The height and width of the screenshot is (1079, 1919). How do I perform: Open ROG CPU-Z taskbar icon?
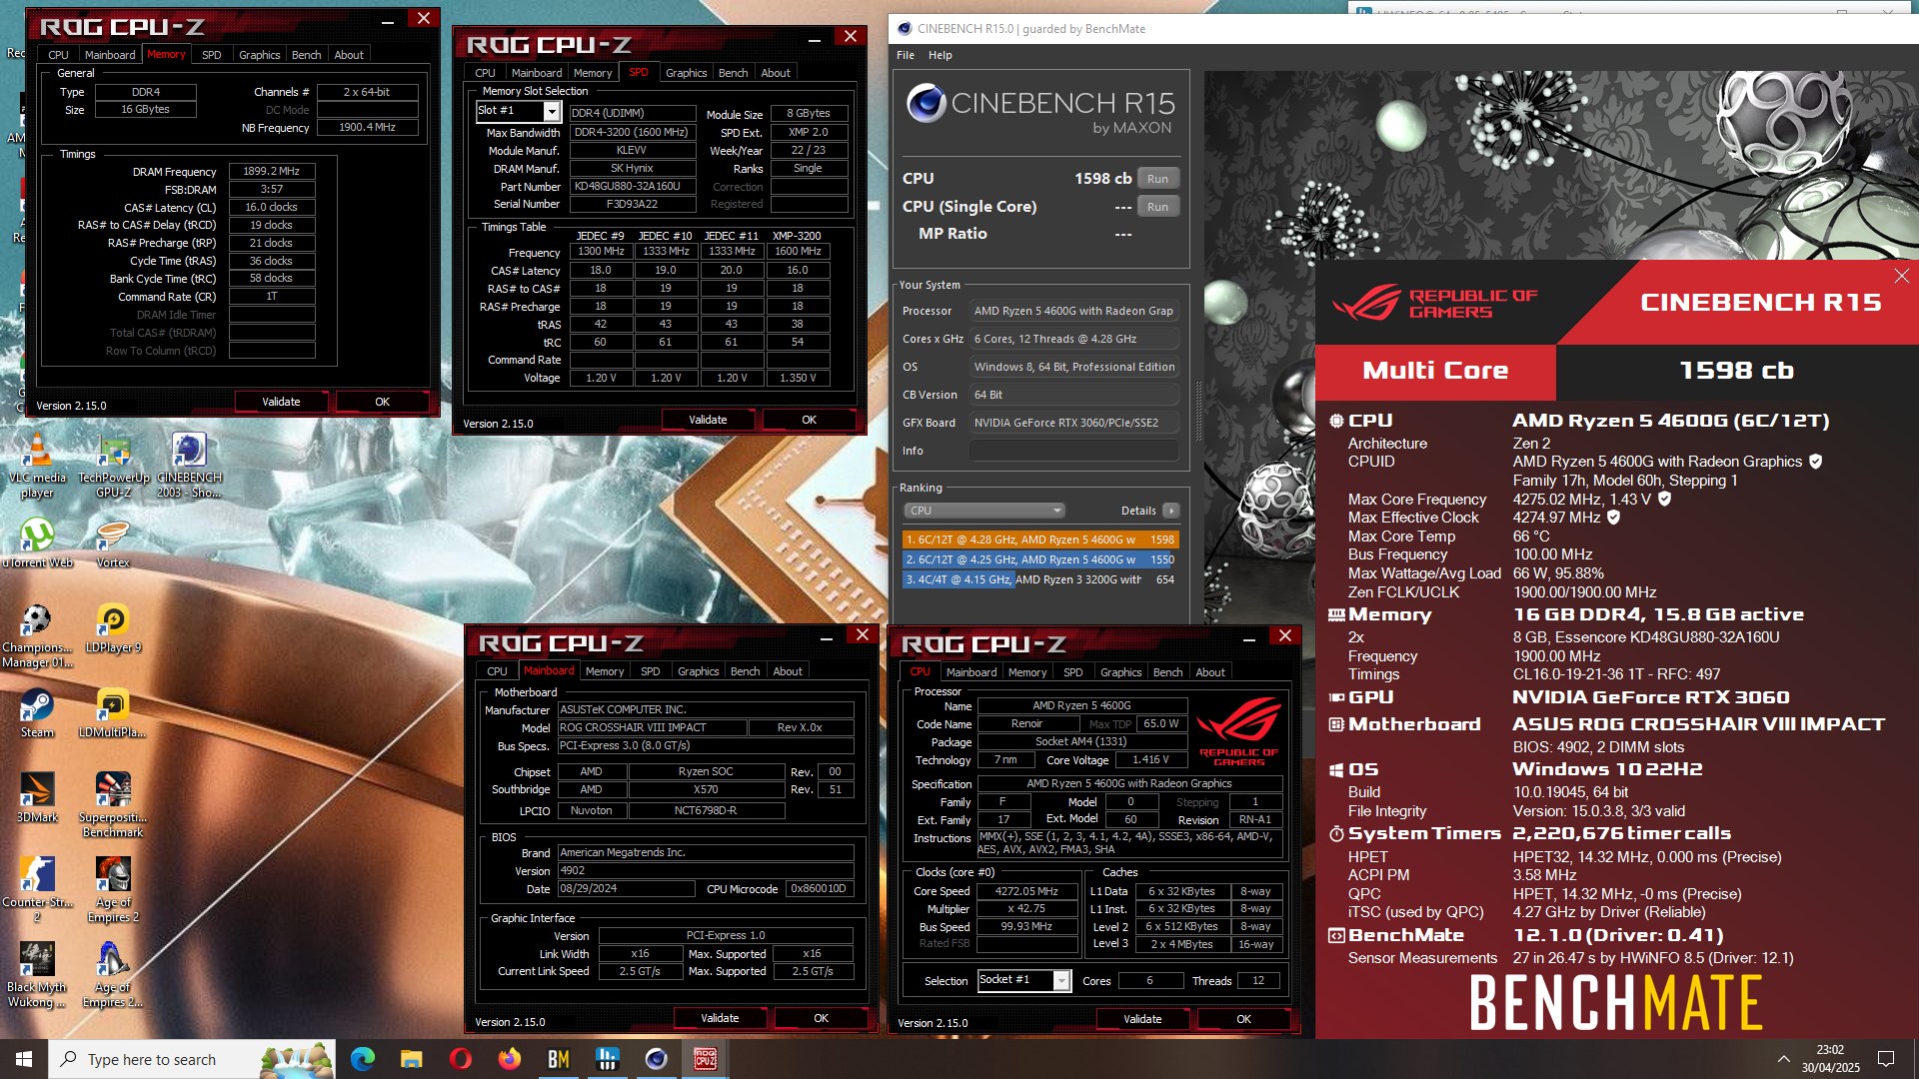coord(705,1059)
